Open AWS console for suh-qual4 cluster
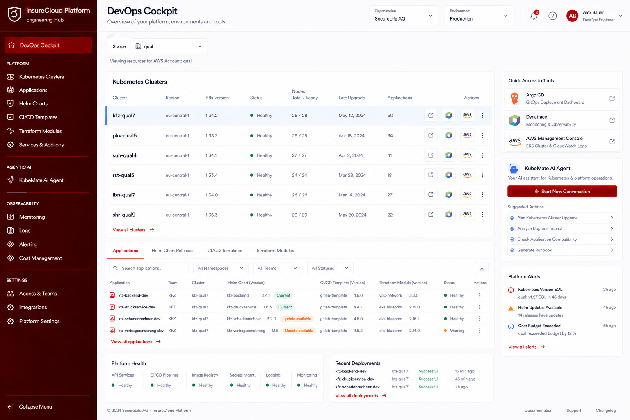Viewport: 630px width, 420px height. point(467,155)
